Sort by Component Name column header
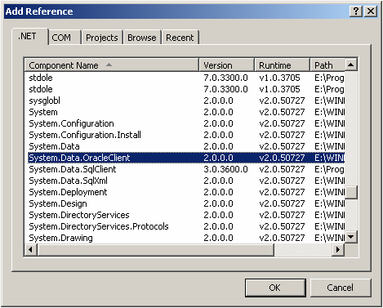383x308 pixels. point(112,65)
